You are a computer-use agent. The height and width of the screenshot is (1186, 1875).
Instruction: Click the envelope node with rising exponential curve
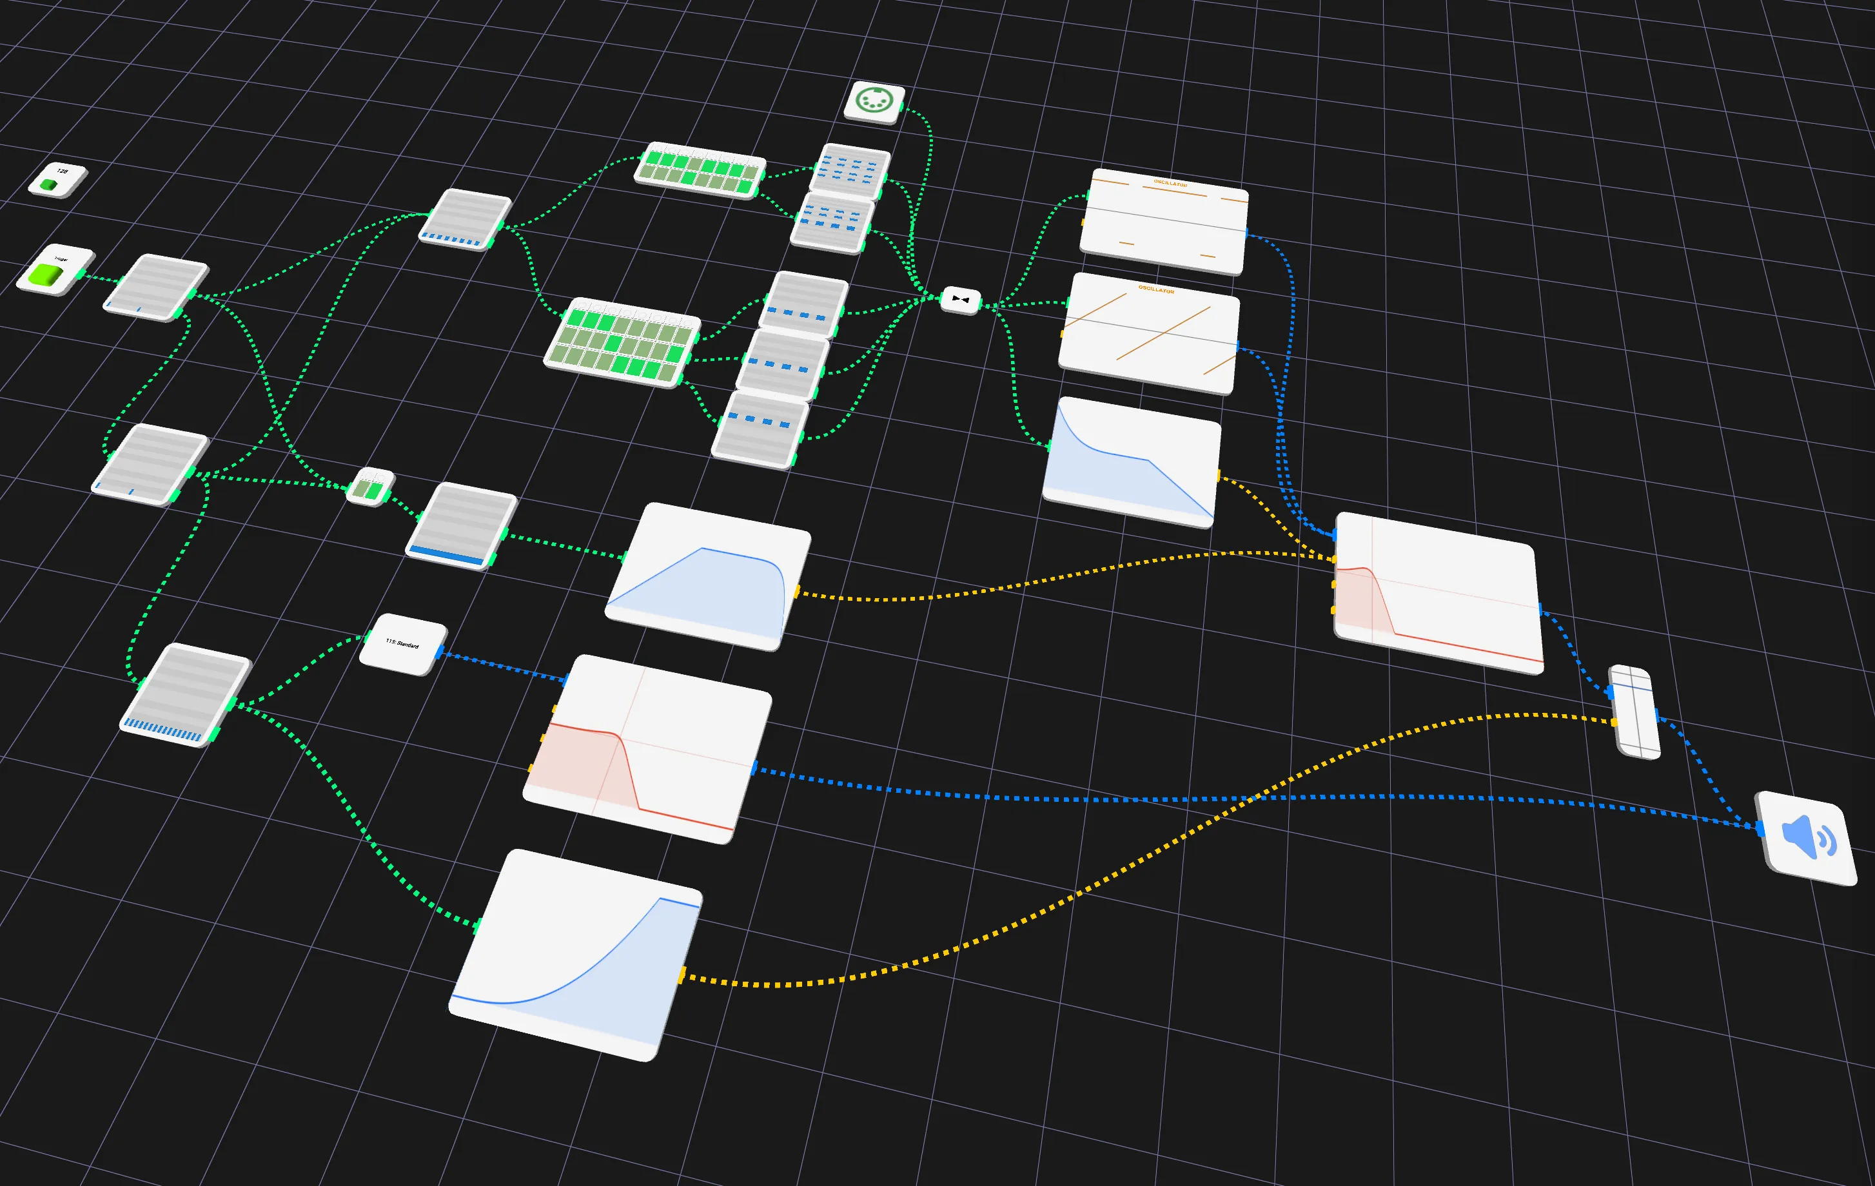tap(576, 954)
